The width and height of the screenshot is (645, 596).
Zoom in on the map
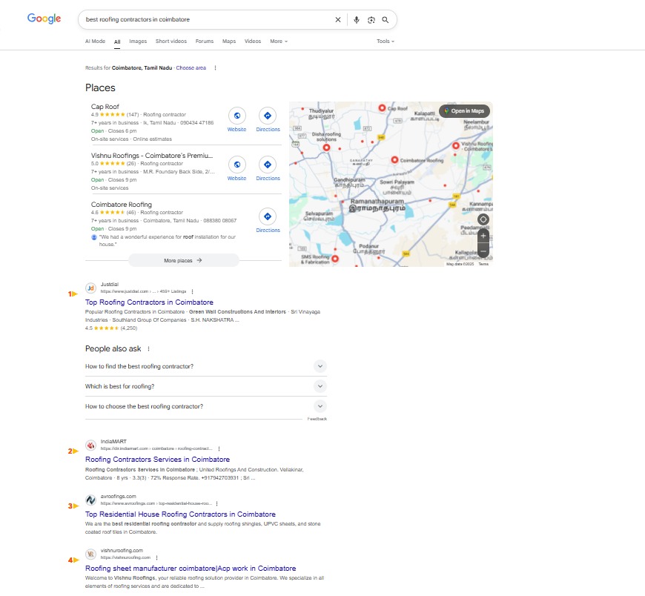tap(483, 235)
